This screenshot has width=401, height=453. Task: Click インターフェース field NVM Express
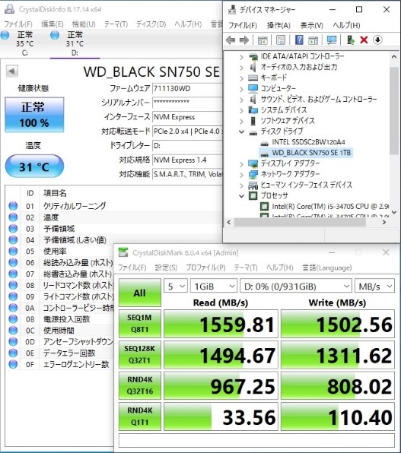point(187,117)
